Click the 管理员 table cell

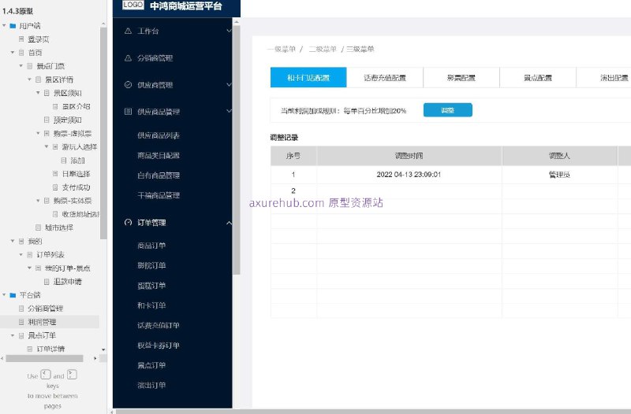tap(559, 175)
